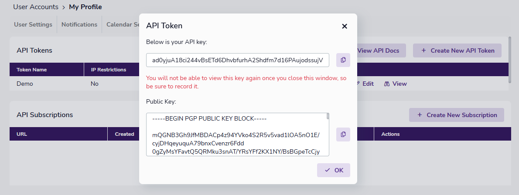
Task: Go to User Accounts breadcrumb
Action: [36, 7]
